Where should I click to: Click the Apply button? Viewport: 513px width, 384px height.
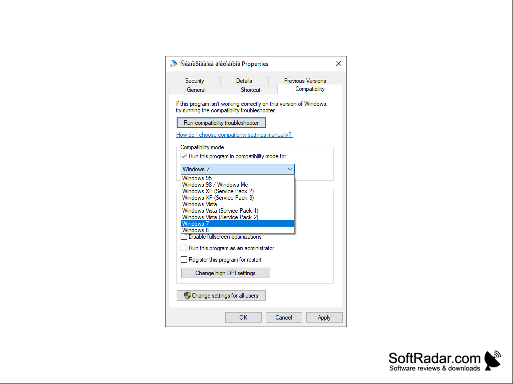pos(324,318)
